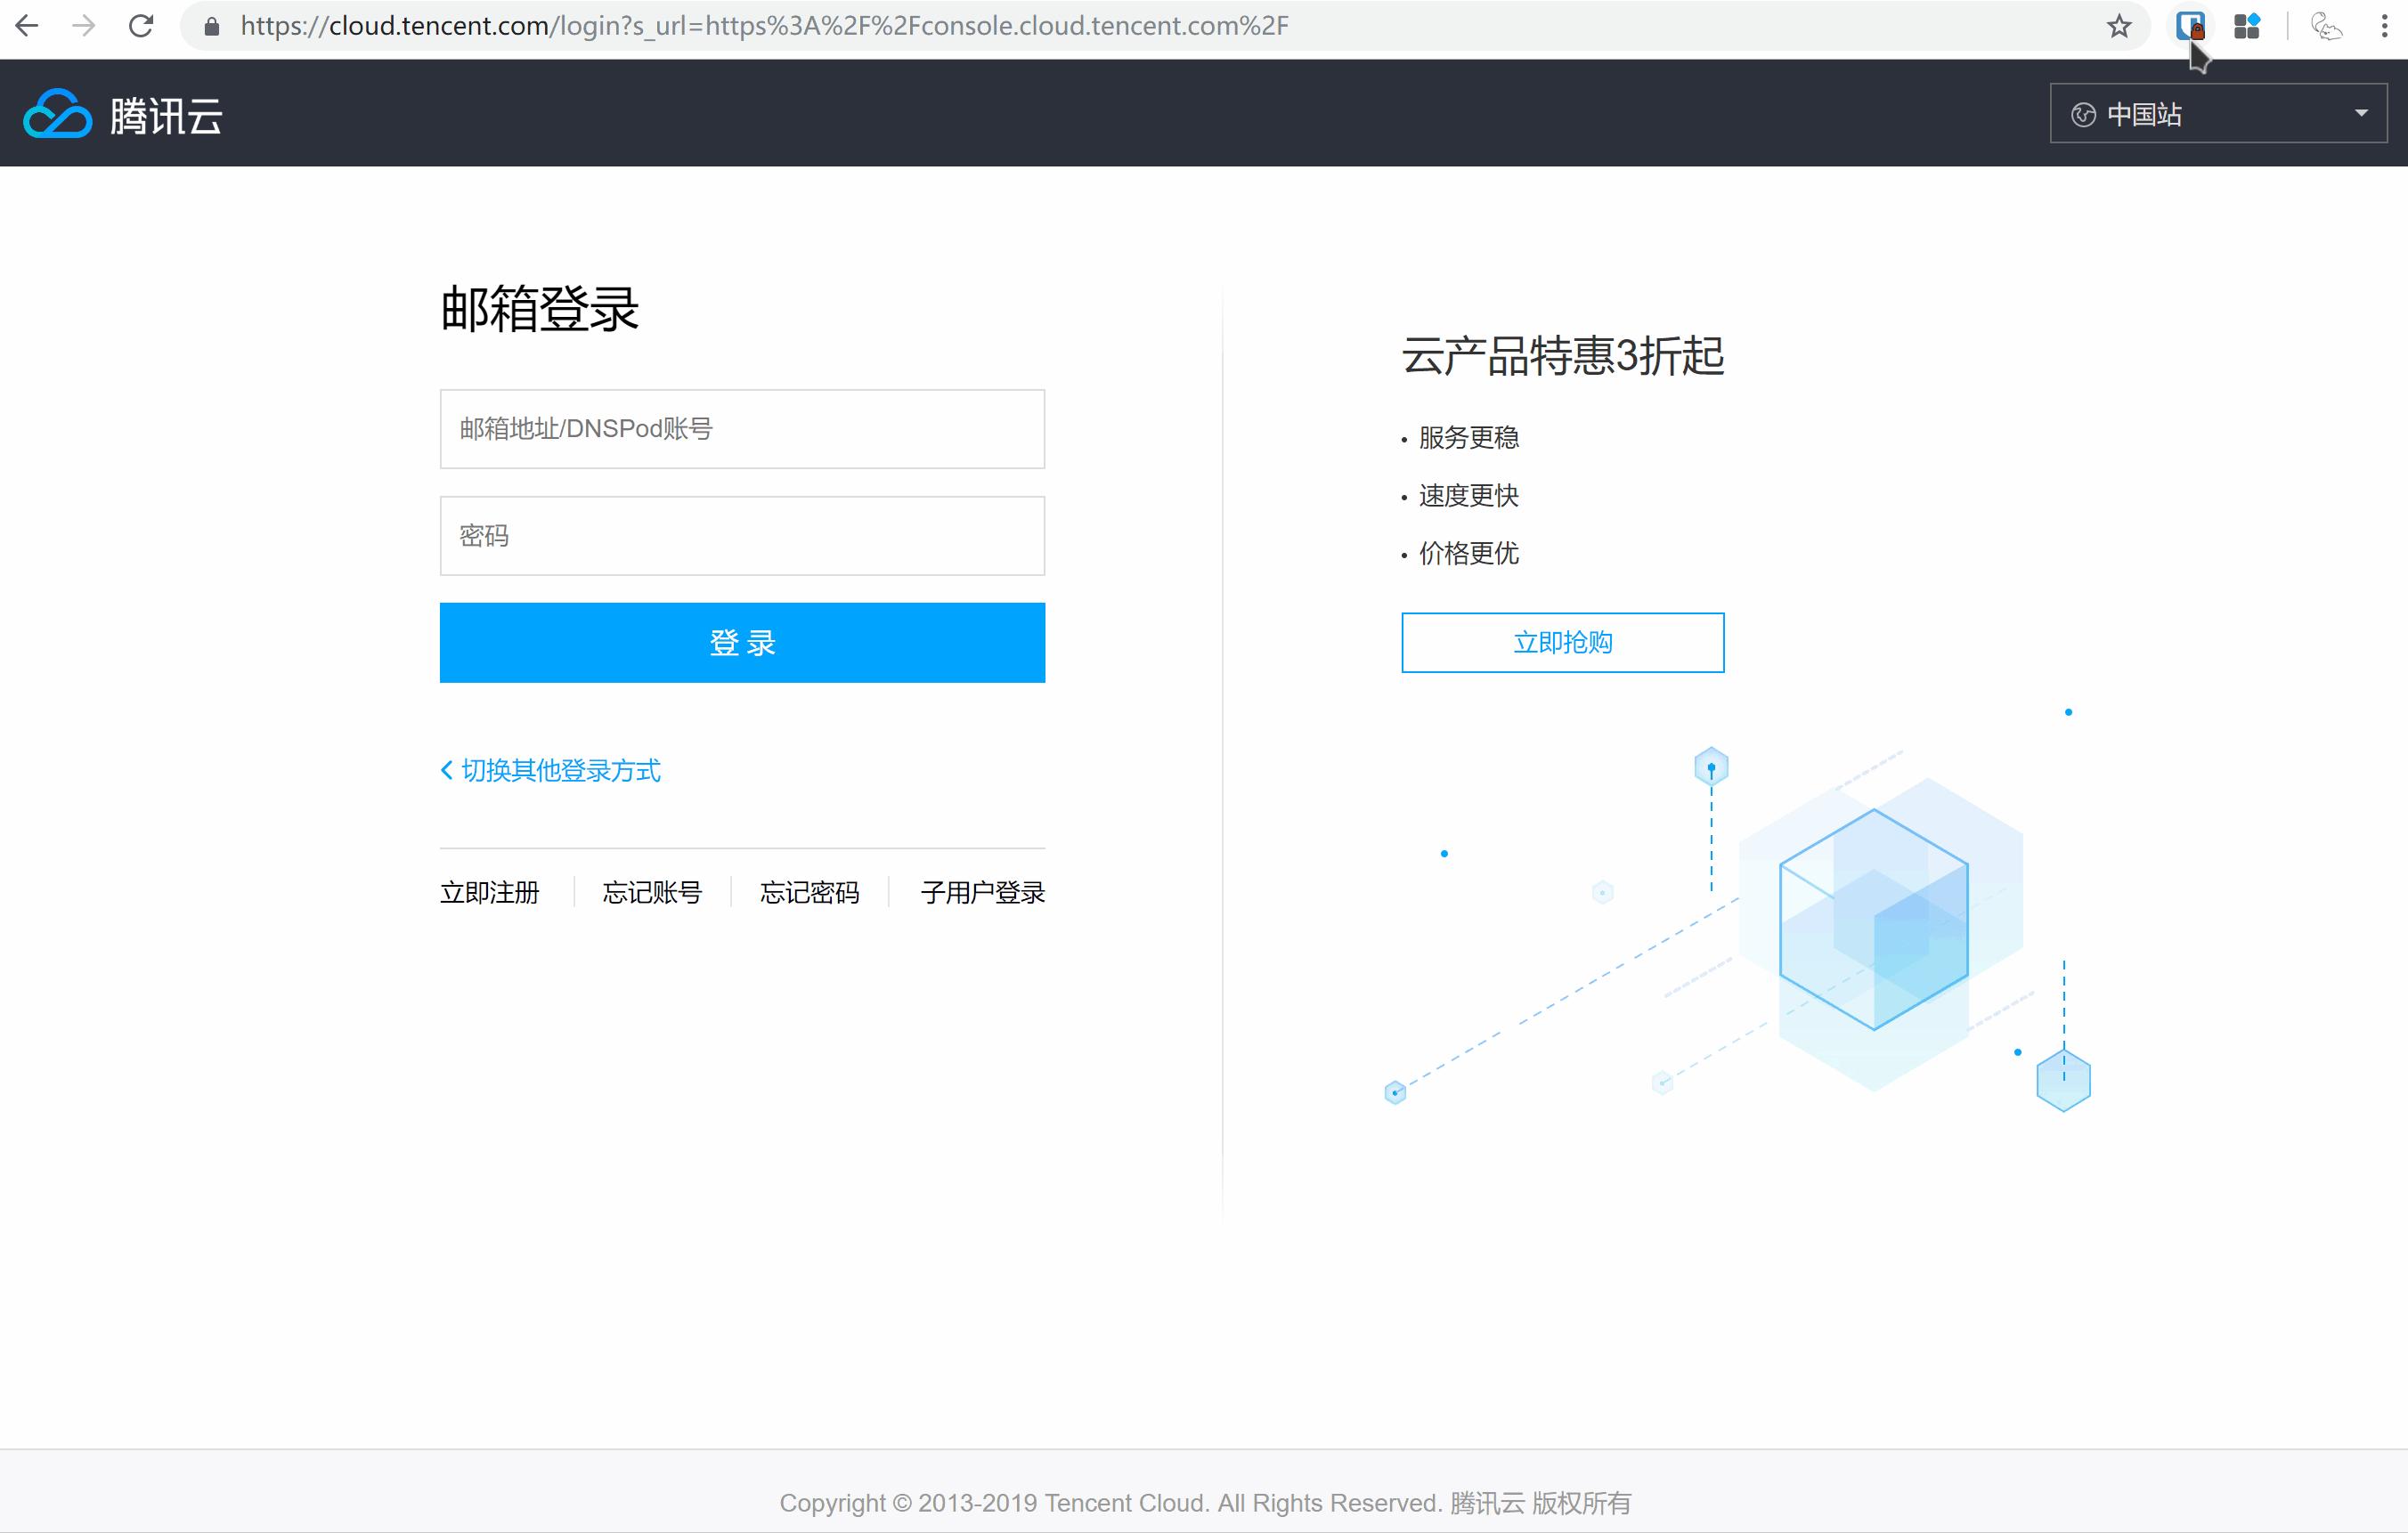Select the 忘记密码 forgot password link
The image size is (2408, 1533).
pyautogui.click(x=809, y=892)
